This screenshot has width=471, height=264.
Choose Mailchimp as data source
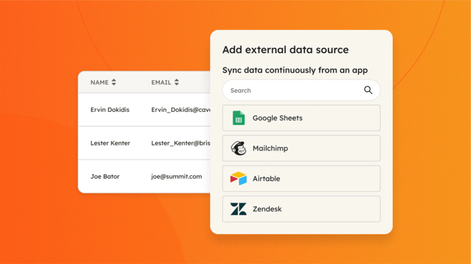tap(301, 148)
